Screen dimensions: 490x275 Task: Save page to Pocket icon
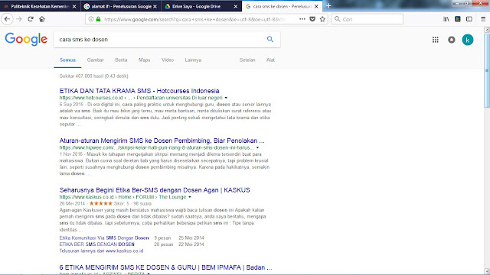(312, 19)
